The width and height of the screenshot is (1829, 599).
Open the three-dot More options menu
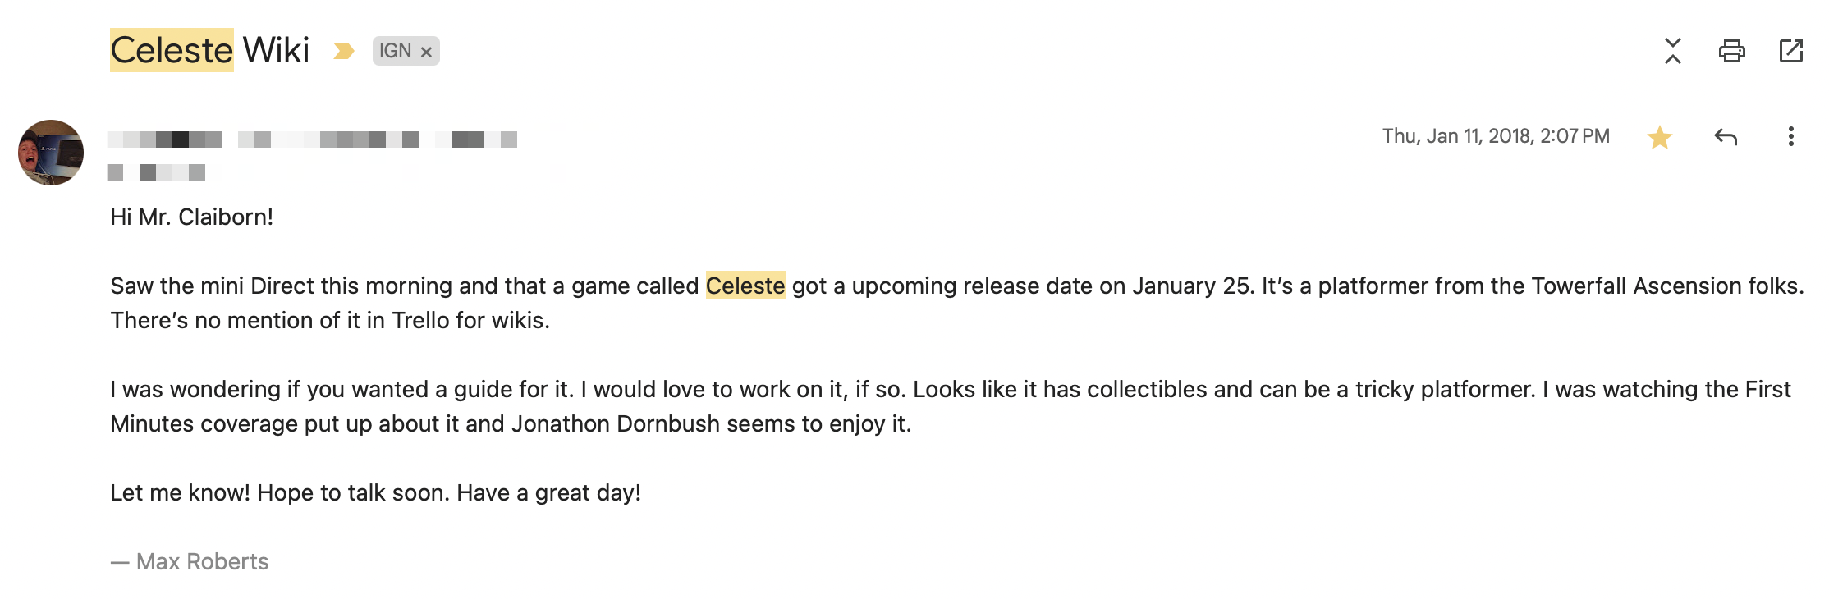click(1790, 137)
